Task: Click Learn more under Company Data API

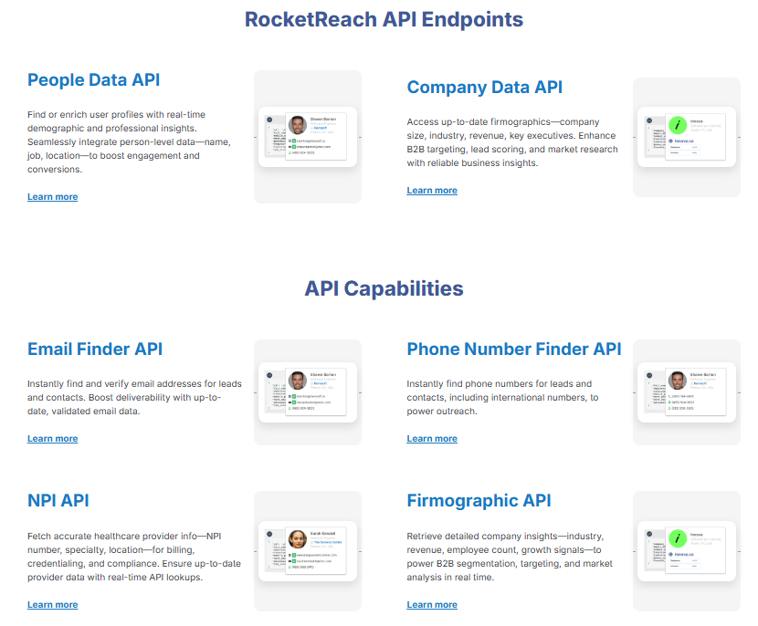Action: pyautogui.click(x=432, y=191)
